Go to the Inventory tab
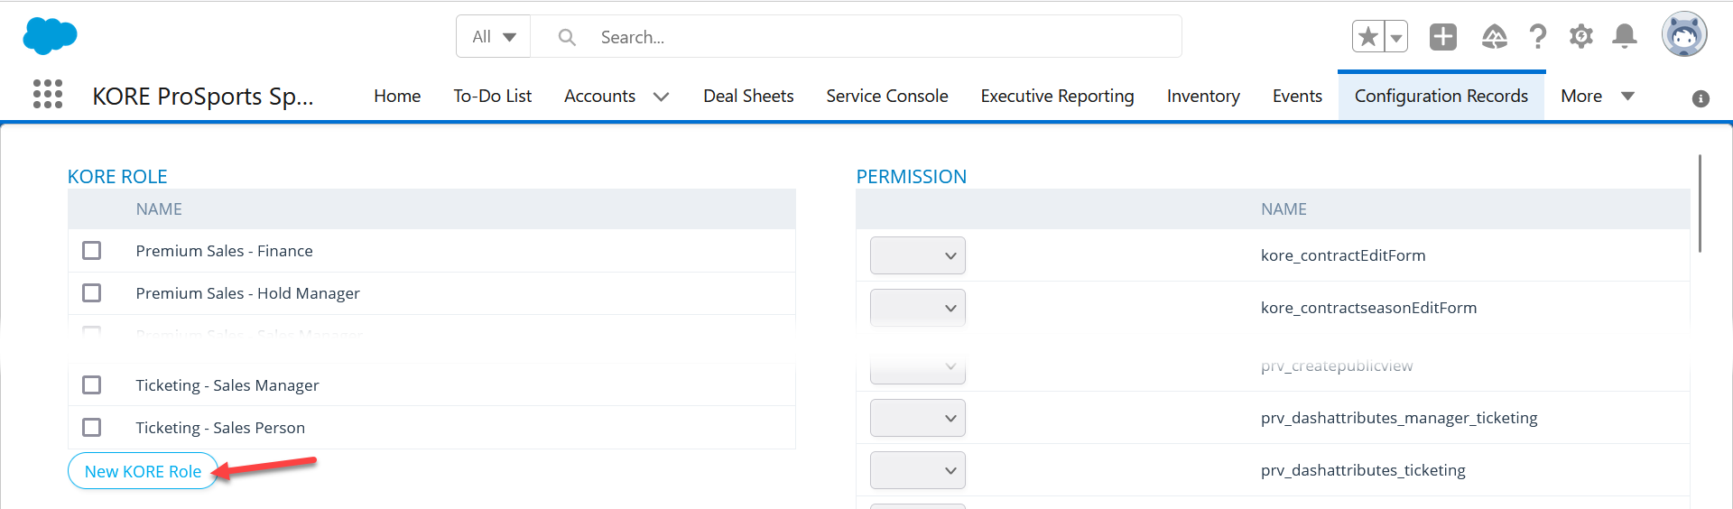The image size is (1733, 509). pyautogui.click(x=1203, y=96)
